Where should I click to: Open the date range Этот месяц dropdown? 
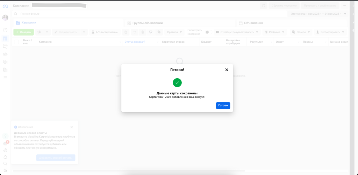tap(318, 14)
